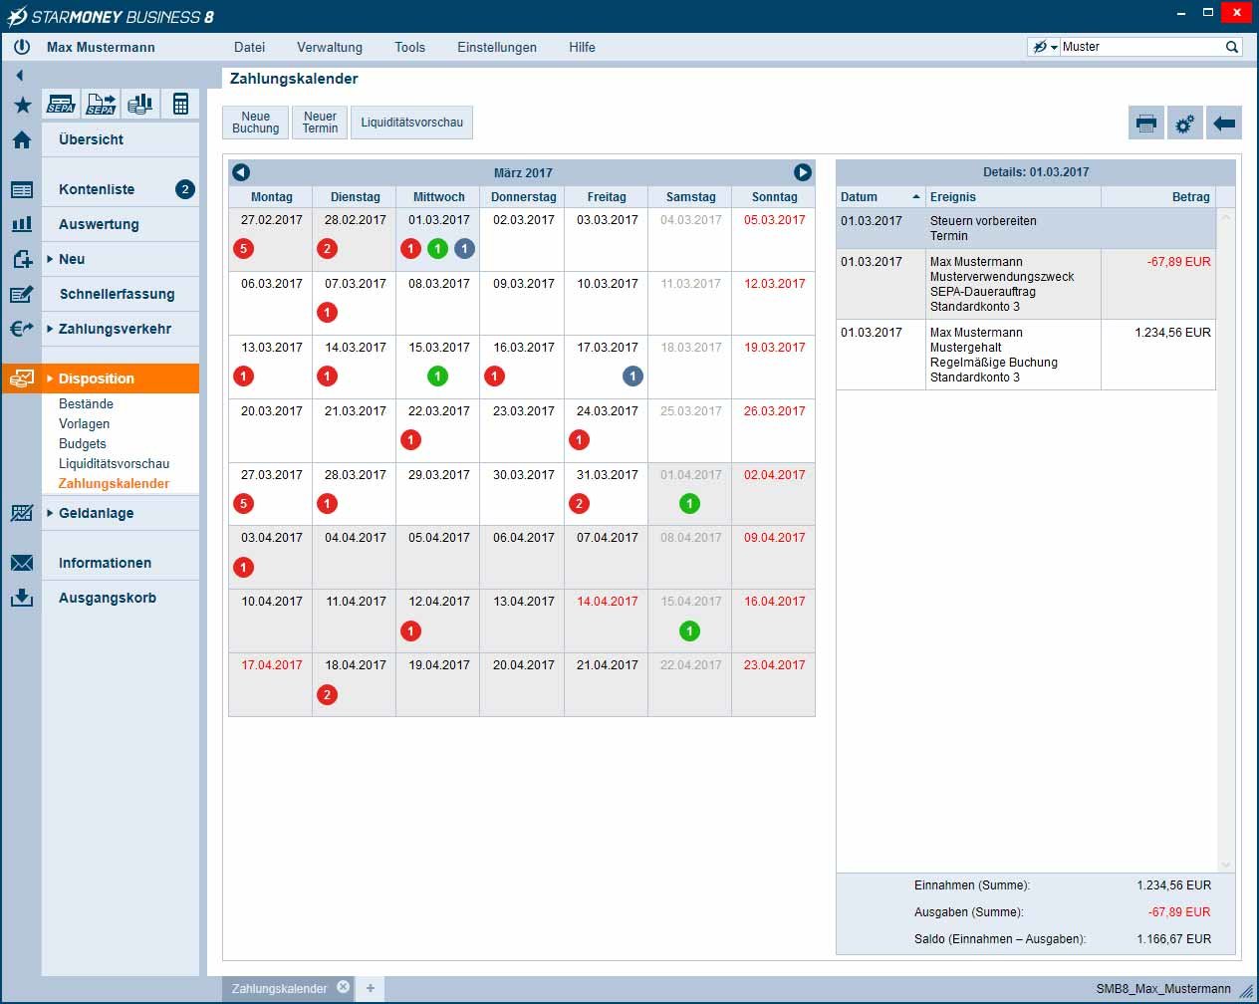Open Übersicht in the sidebar
The image size is (1259, 1004).
point(92,139)
